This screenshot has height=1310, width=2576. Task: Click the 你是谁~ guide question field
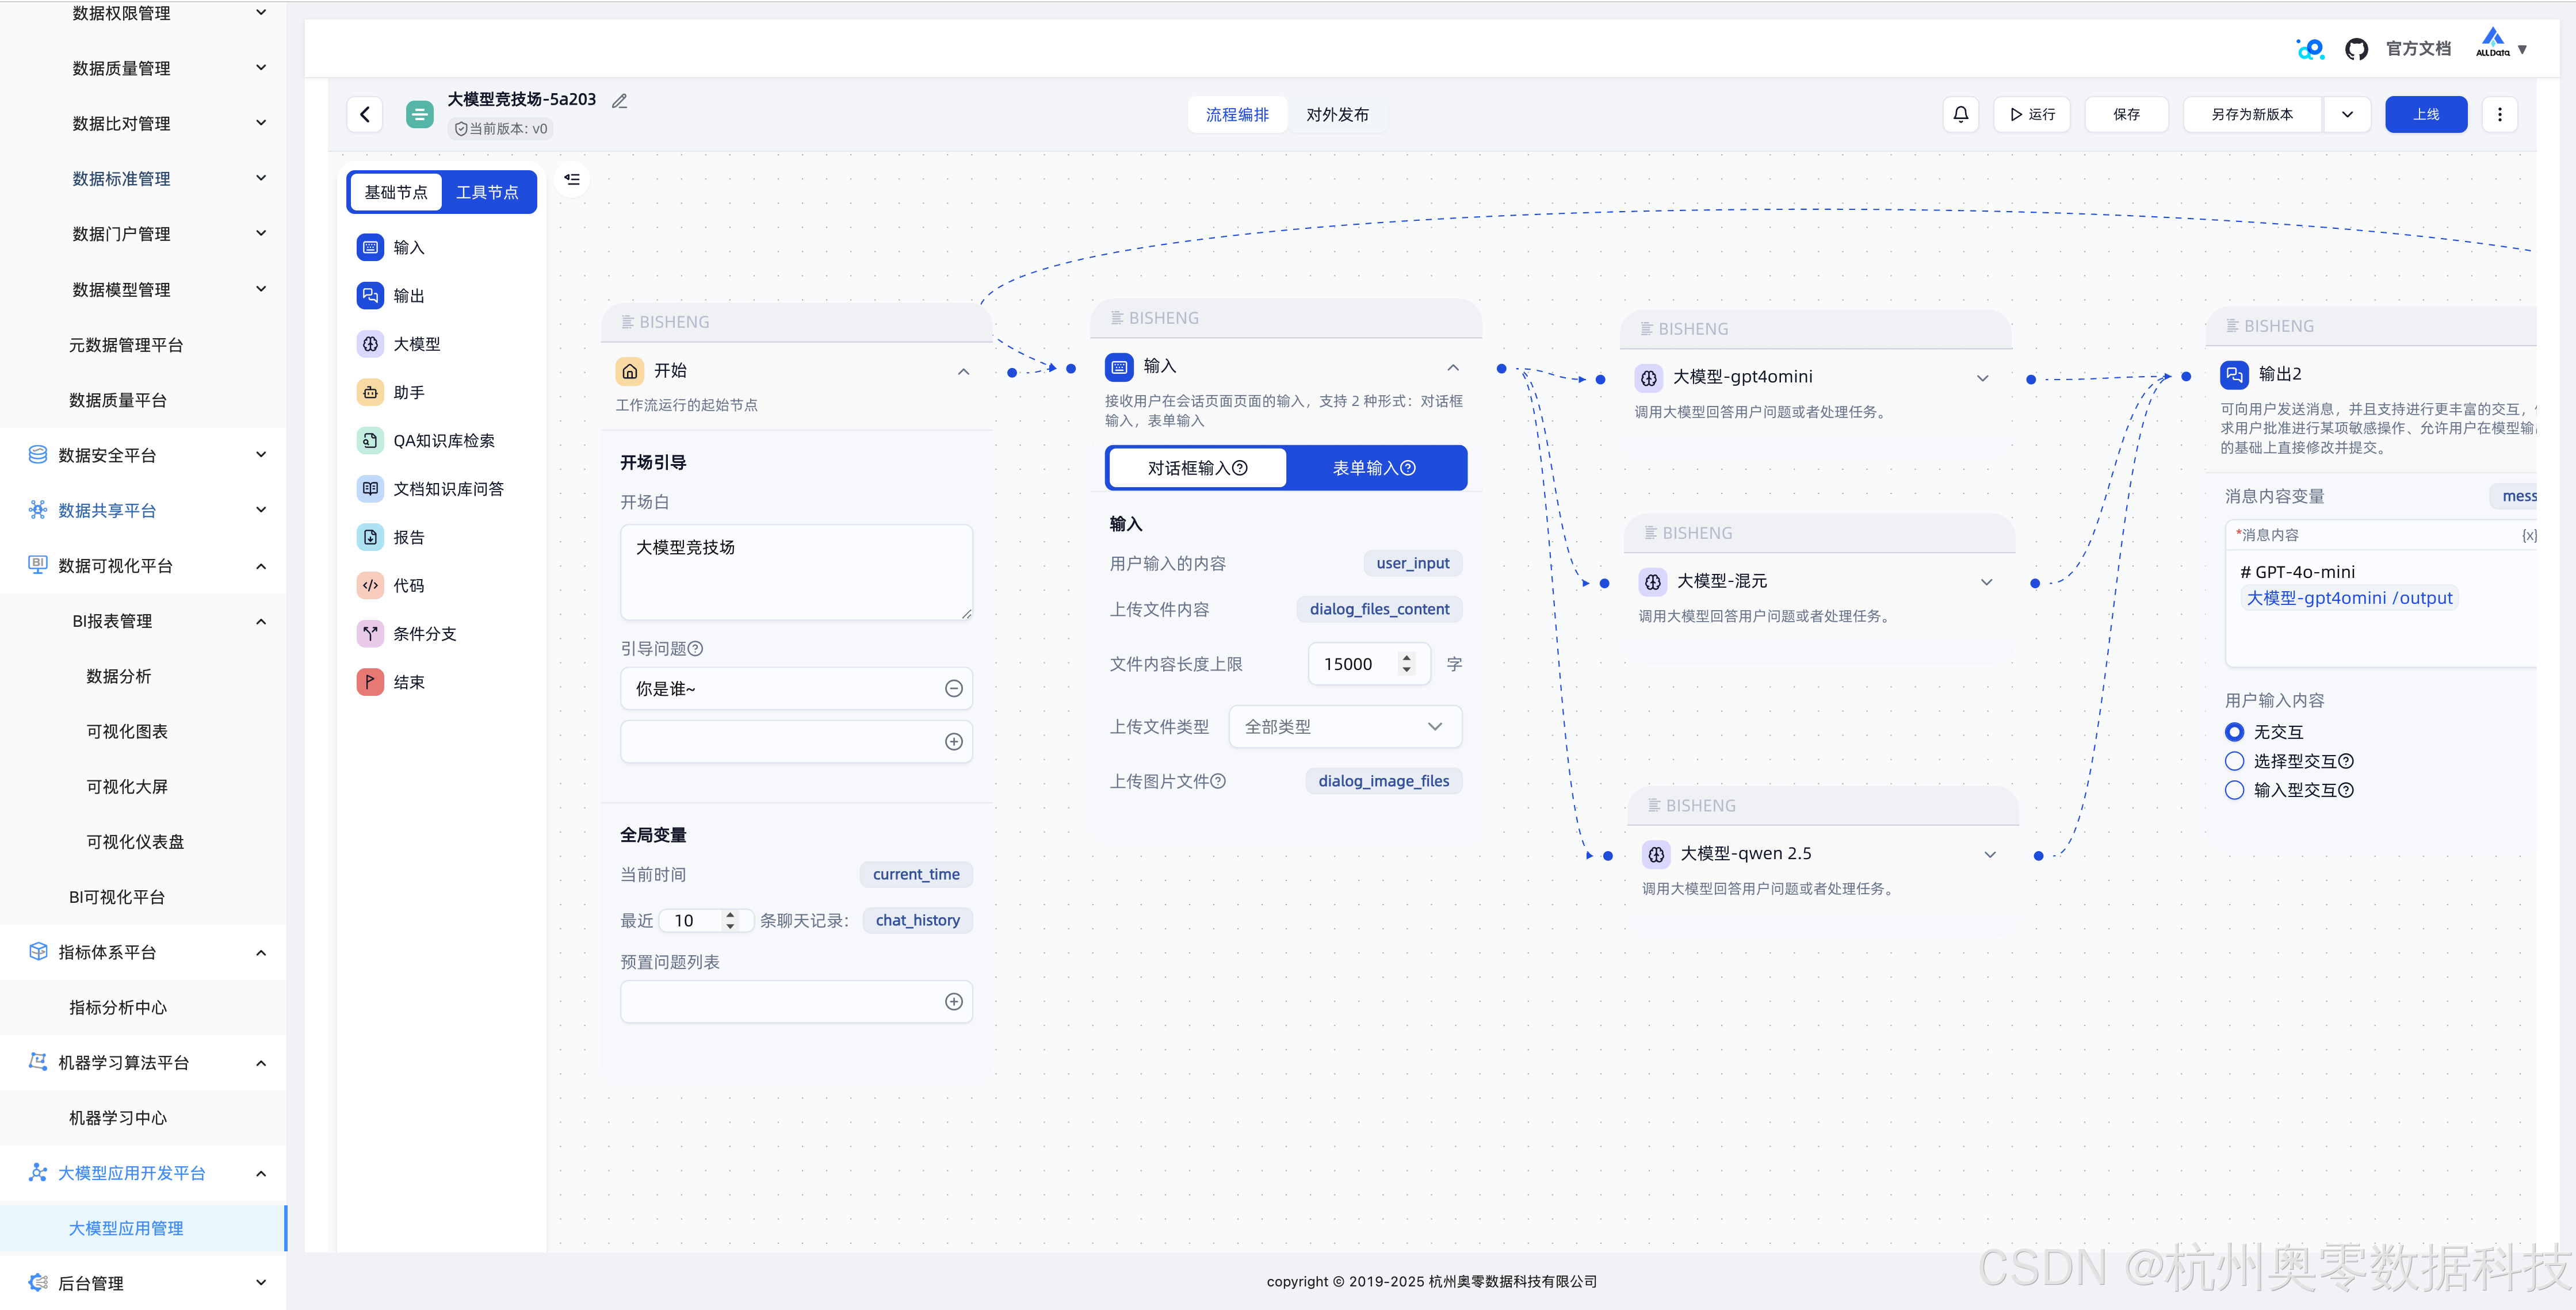(796, 688)
